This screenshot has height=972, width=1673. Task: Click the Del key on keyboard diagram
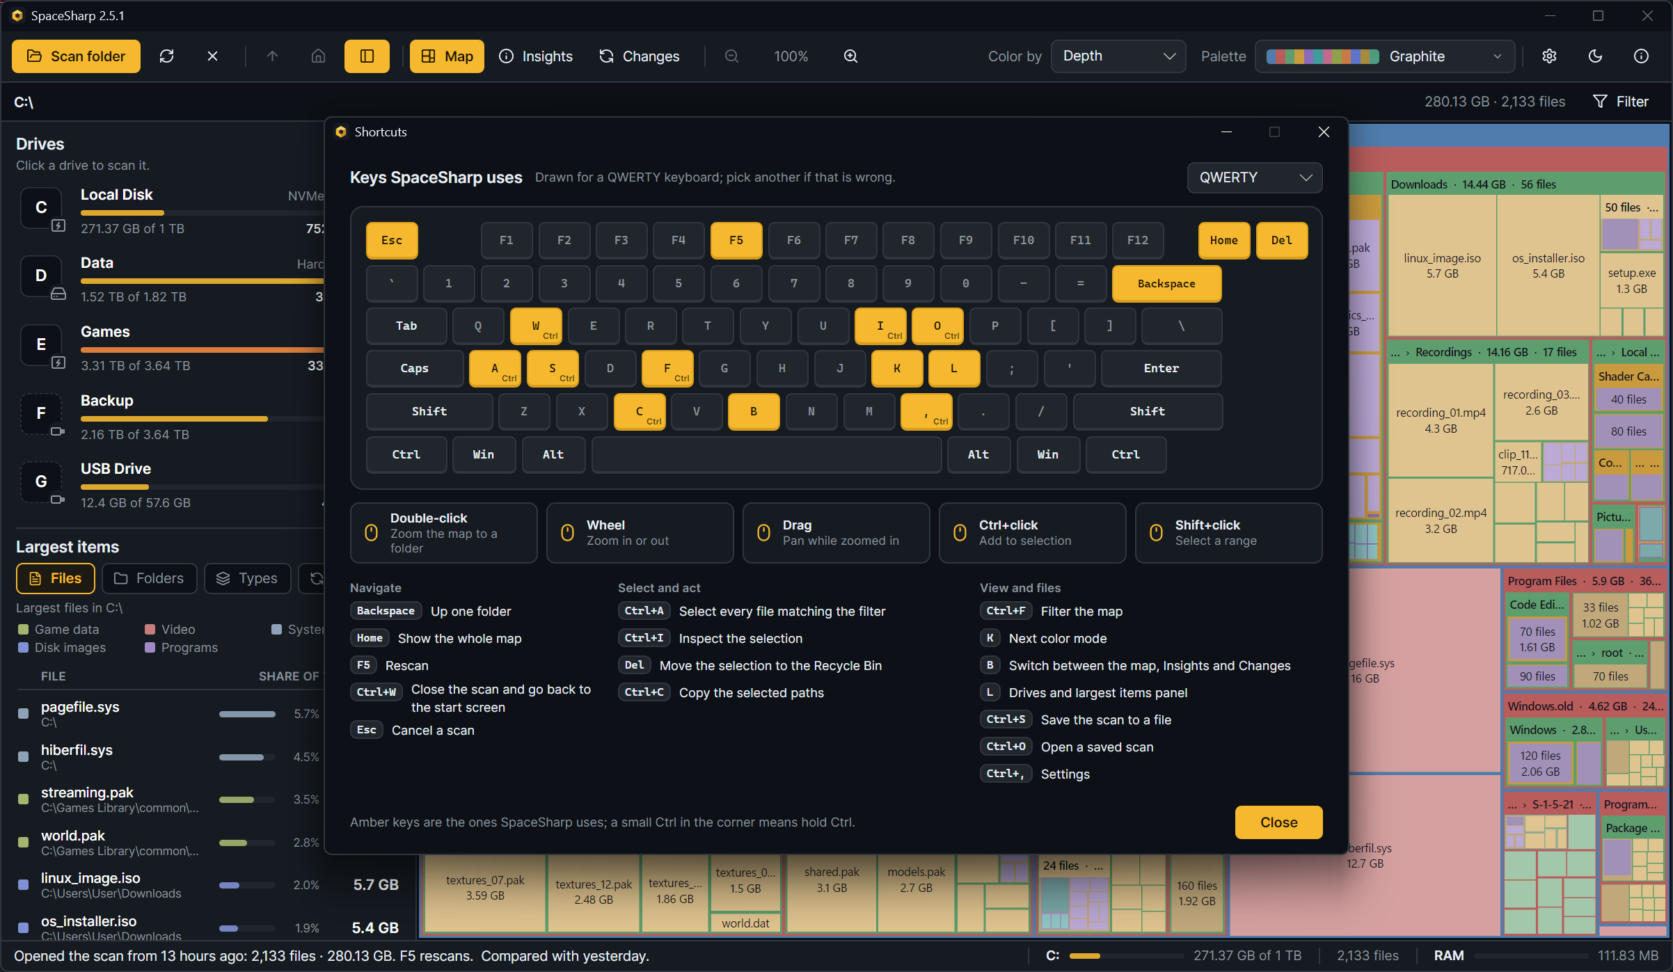tap(1282, 241)
